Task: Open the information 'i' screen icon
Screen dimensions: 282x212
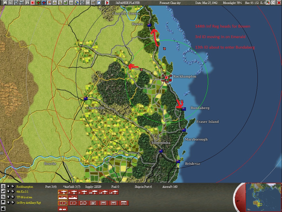Action: [x=27, y=3]
